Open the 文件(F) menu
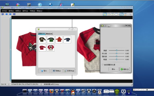 [x=4, y=11]
